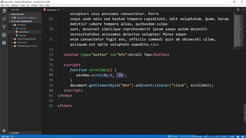This screenshot has height=138, width=246.
Task: Click the CRLF line ending indicator
Action: click(224, 136)
